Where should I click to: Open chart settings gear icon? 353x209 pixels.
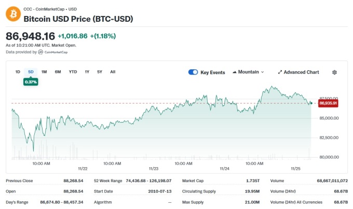[334, 72]
